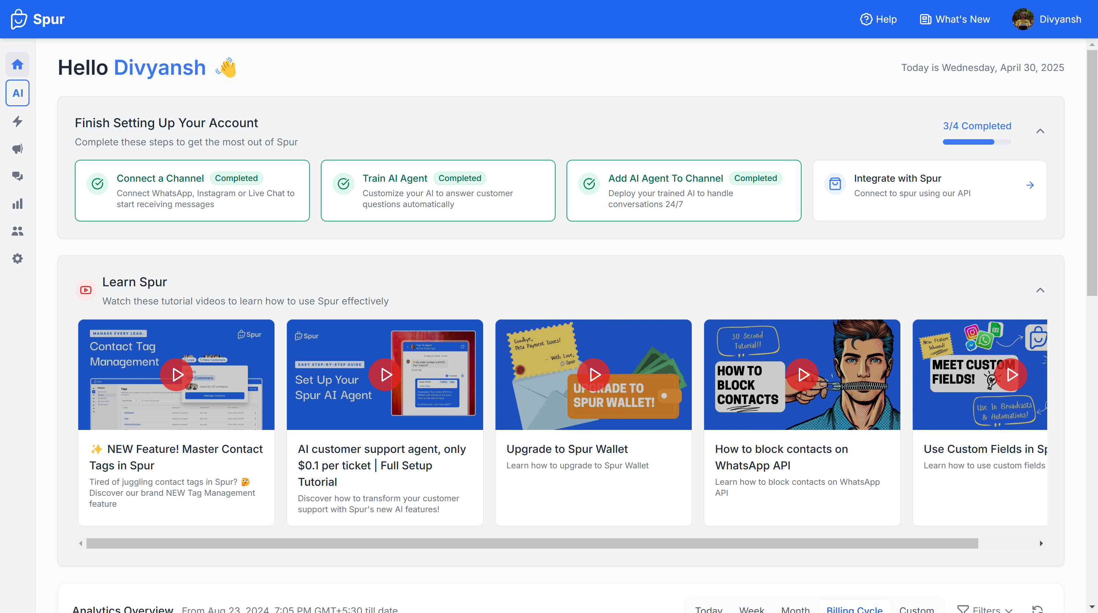This screenshot has width=1098, height=613.
Task: Play How to block contacts video
Action: (802, 375)
